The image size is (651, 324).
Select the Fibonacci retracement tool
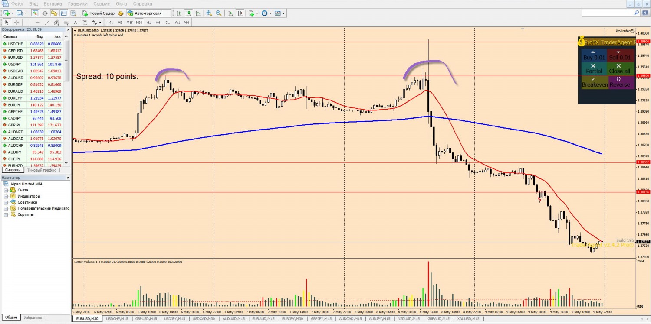(x=66, y=23)
